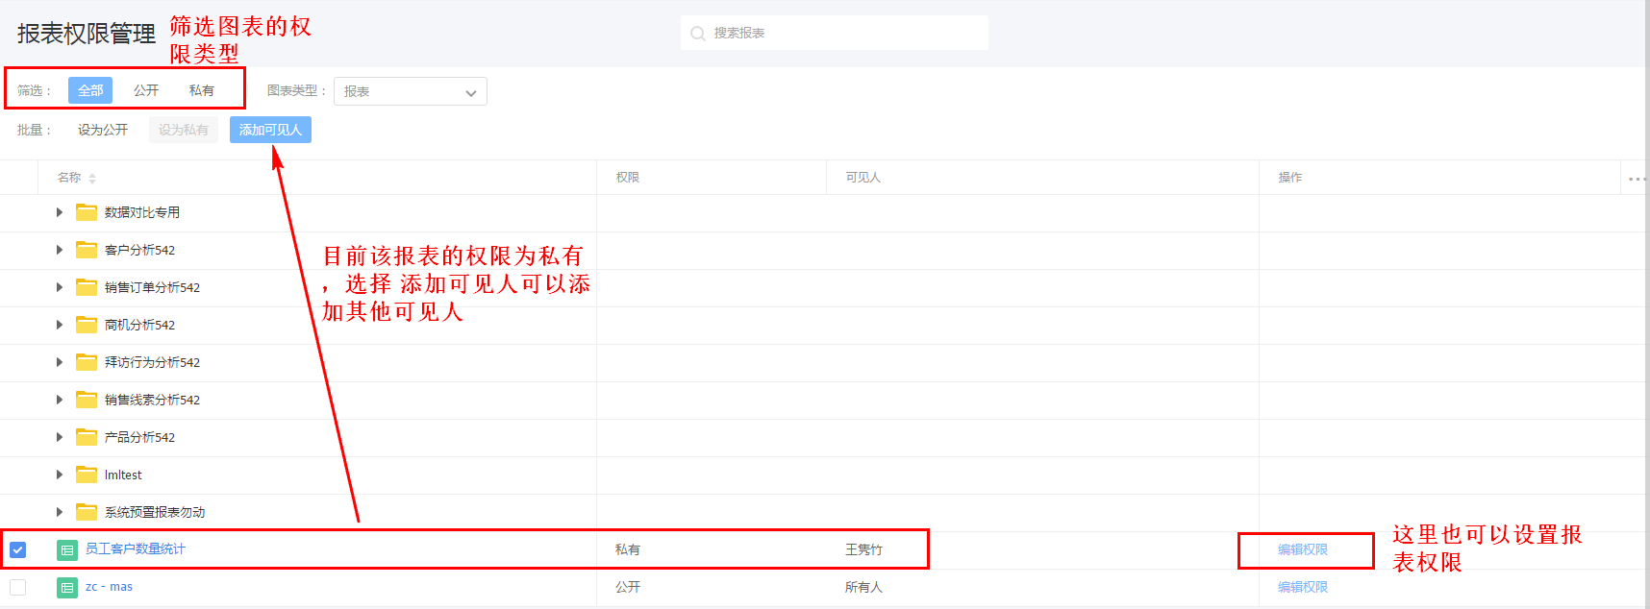Click the lmltest folder icon
This screenshot has height=609, width=1650.
coord(87,475)
